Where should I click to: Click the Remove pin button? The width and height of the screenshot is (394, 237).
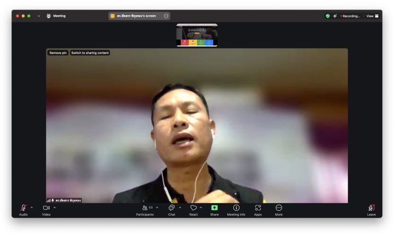[x=58, y=53]
